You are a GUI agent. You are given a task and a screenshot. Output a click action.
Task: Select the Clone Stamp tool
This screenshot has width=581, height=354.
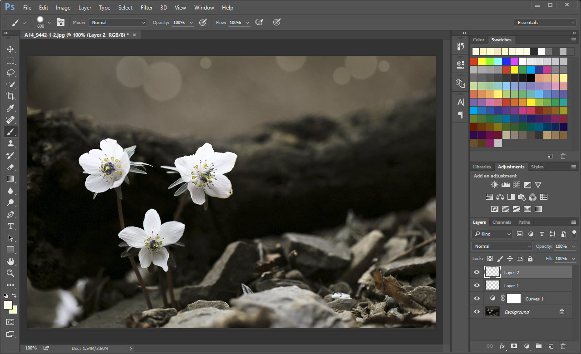(x=10, y=143)
